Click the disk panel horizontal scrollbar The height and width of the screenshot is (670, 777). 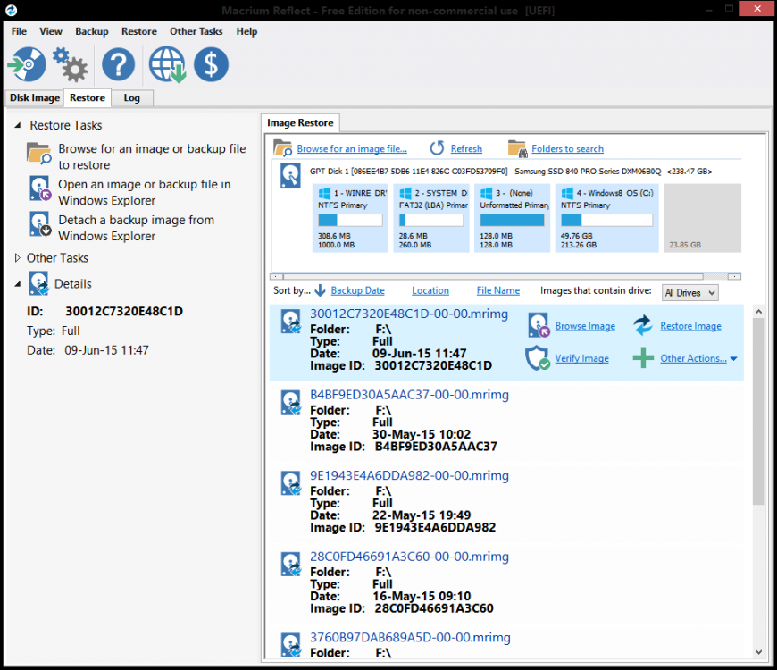(x=493, y=277)
